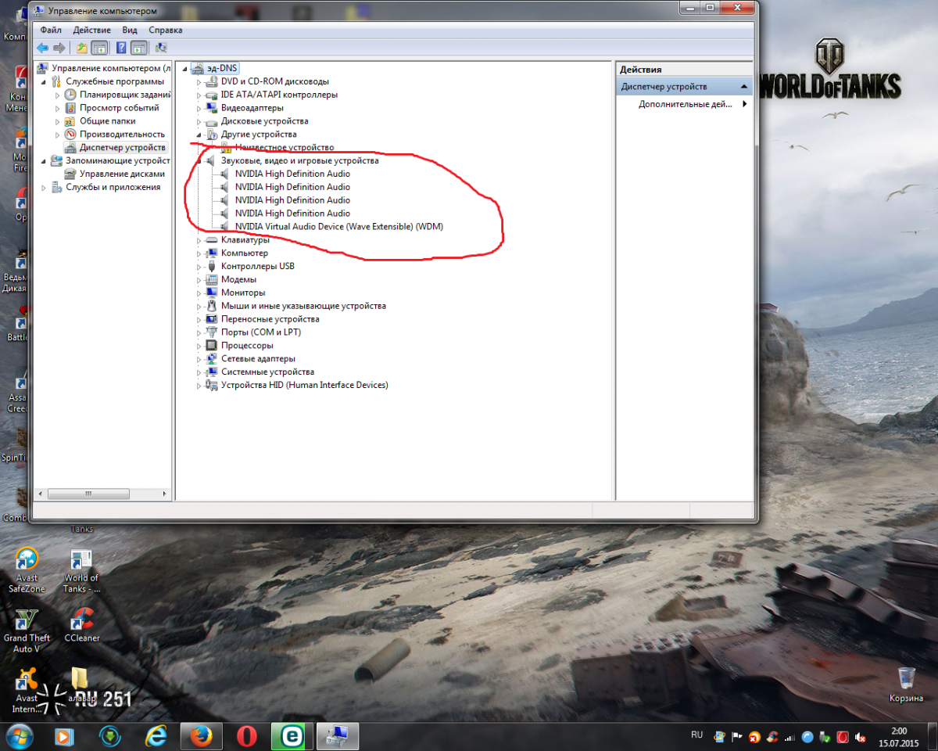Click the Управление дисками icon

point(70,174)
